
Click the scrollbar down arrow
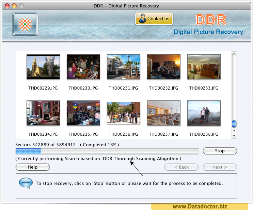234,136
